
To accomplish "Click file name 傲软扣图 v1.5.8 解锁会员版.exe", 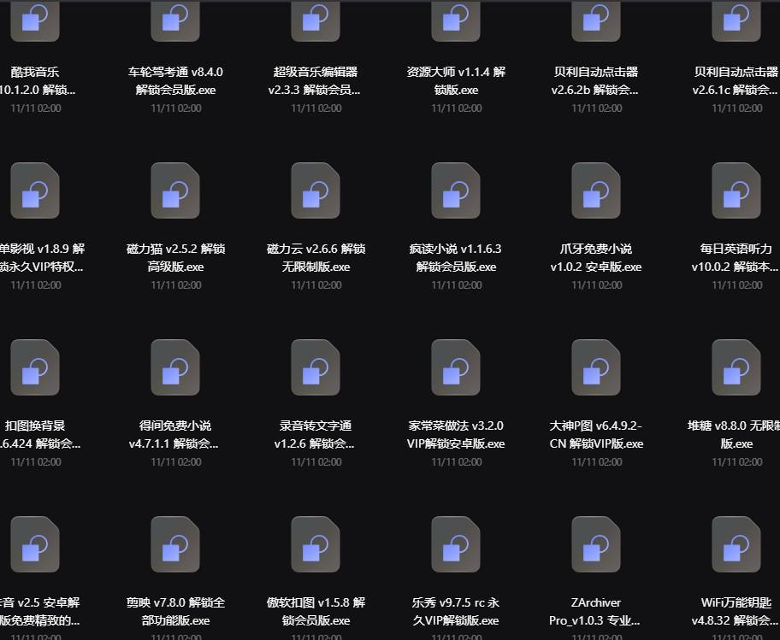I will pos(316,612).
